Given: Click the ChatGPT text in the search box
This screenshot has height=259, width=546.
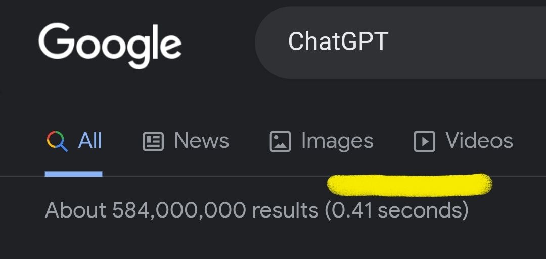Looking at the screenshot, I should coord(338,41).
